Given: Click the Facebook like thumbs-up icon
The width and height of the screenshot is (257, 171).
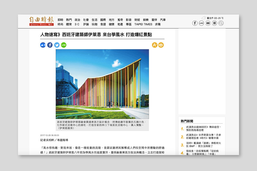Looking at the screenshot, I should point(43,45).
